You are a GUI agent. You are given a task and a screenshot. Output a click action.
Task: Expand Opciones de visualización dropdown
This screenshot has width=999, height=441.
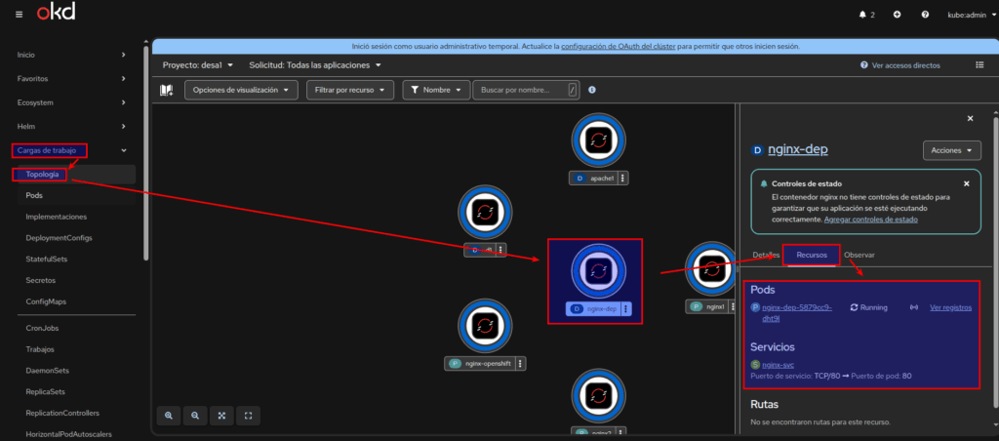click(240, 90)
